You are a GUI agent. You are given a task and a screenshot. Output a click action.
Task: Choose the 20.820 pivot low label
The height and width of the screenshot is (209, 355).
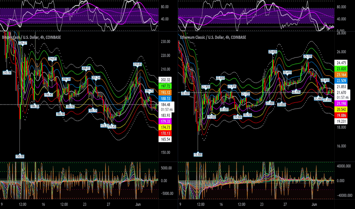tap(281, 104)
